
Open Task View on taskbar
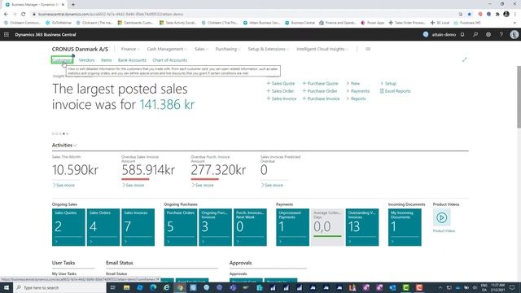click(x=112, y=287)
